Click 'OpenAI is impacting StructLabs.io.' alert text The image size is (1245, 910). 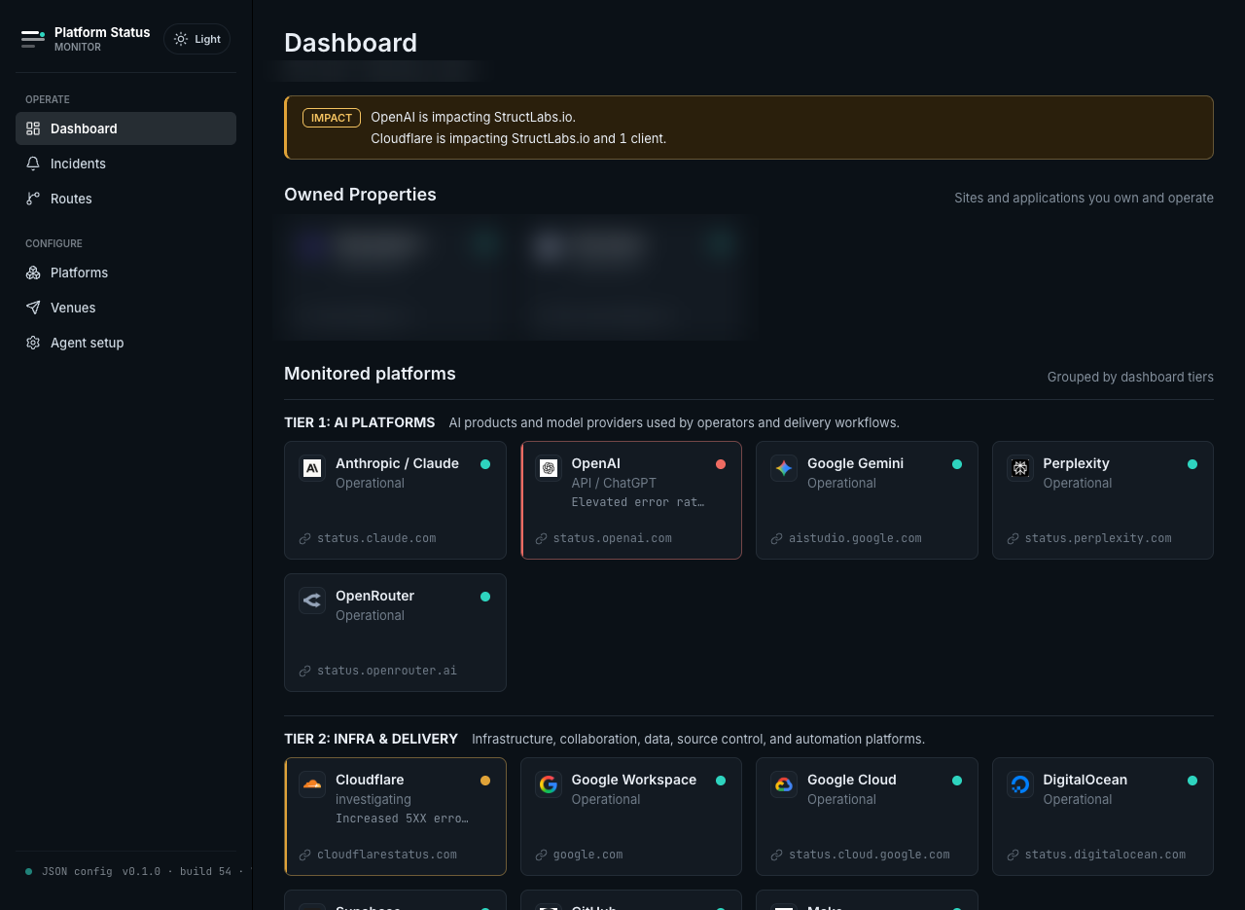tap(474, 117)
